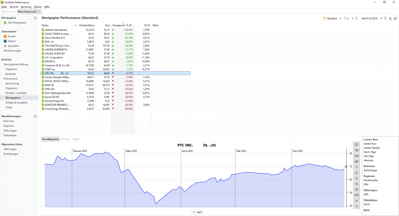Image resolution: width=399 pixels, height=216 pixels.
Task: Set chart range to 10J
Action: click(356, 190)
